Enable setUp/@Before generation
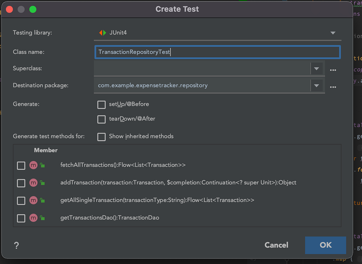The image size is (362, 264). pos(101,105)
